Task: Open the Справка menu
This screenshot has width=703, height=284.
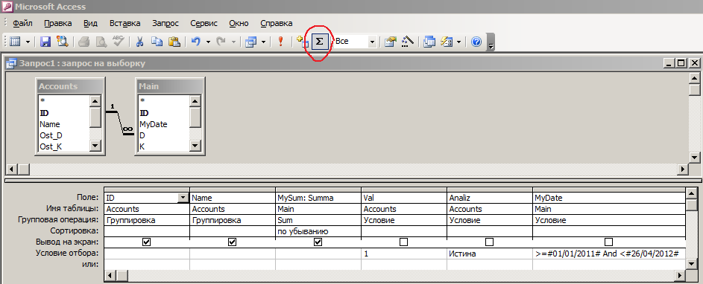Action: click(x=276, y=23)
